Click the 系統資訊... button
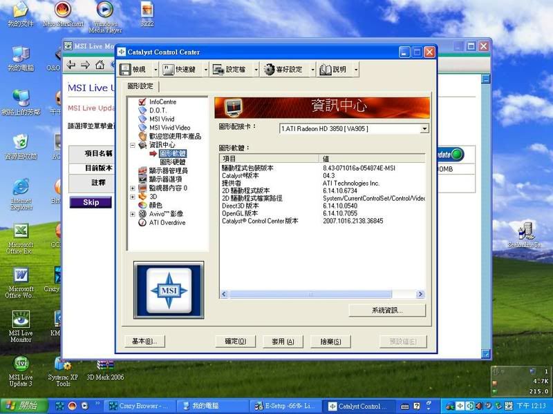This screenshot has width=553, height=414. (387, 310)
